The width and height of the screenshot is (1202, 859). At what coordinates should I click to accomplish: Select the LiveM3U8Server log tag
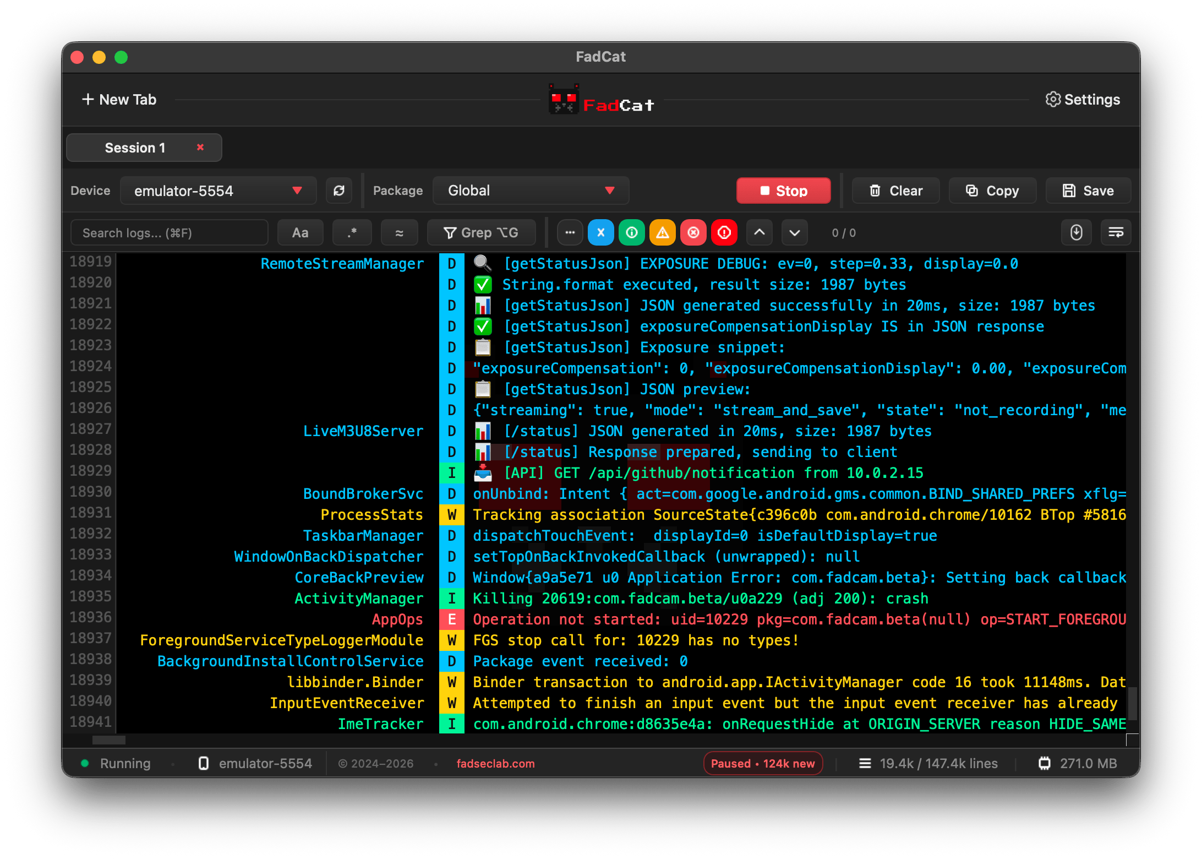[x=363, y=431]
